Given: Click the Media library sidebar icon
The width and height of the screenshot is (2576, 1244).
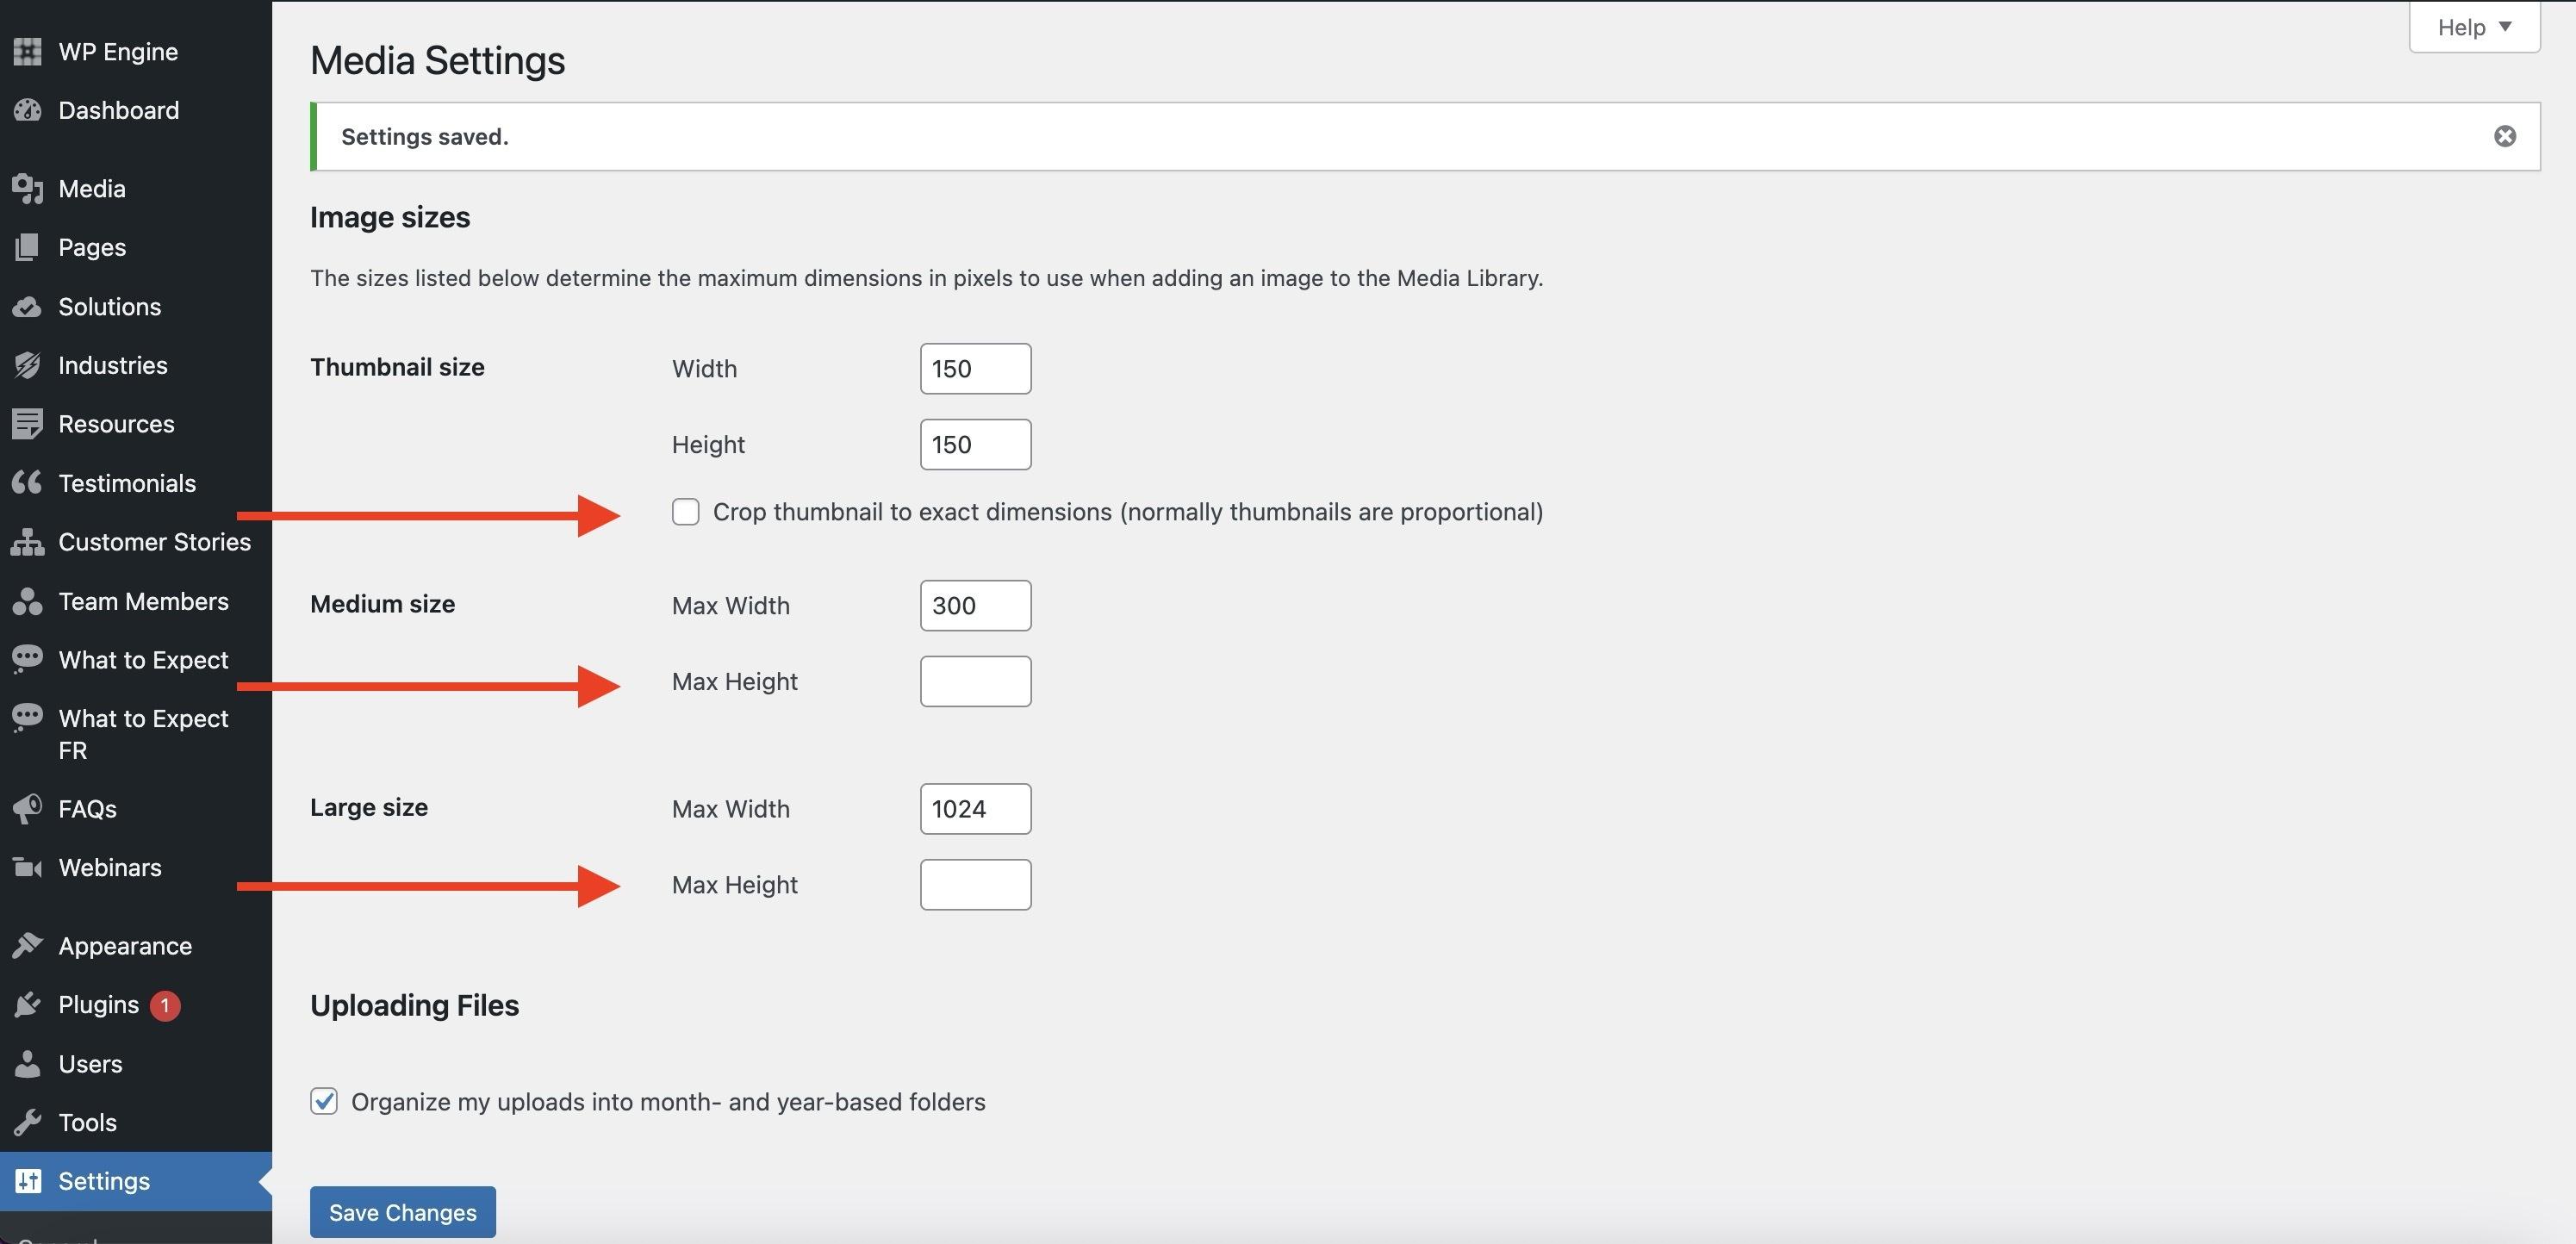Looking at the screenshot, I should [27, 188].
